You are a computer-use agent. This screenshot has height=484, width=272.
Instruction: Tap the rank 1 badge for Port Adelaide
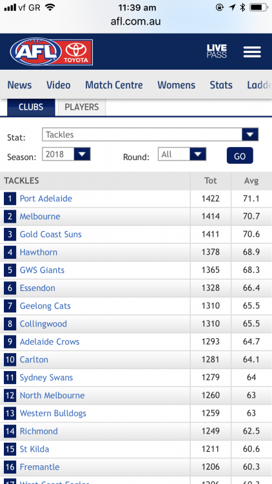tap(10, 199)
